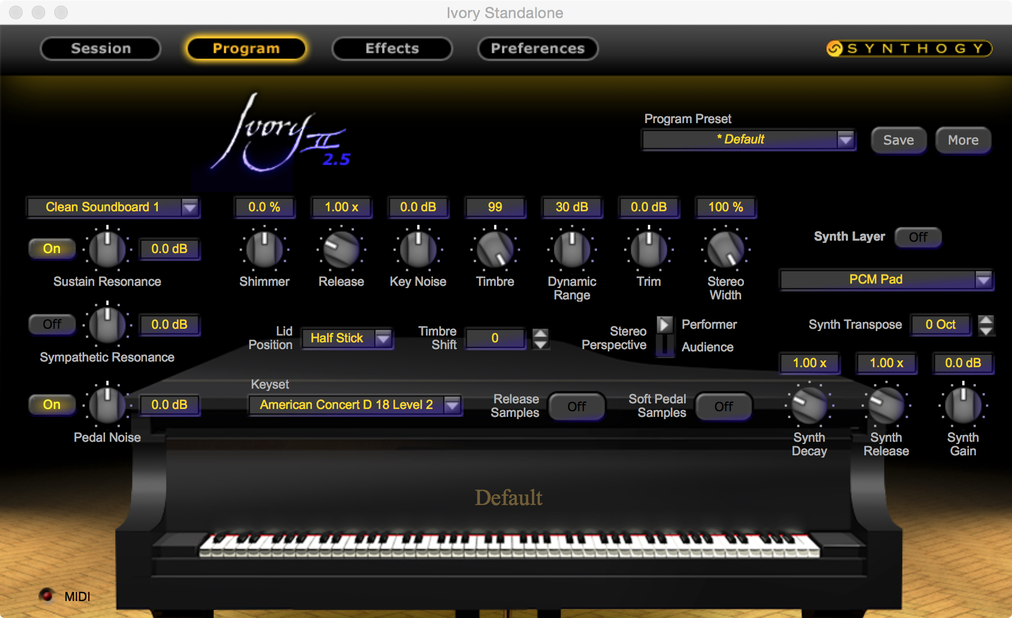Click the Shimmer knob
The height and width of the screenshot is (618, 1012).
[x=264, y=249]
